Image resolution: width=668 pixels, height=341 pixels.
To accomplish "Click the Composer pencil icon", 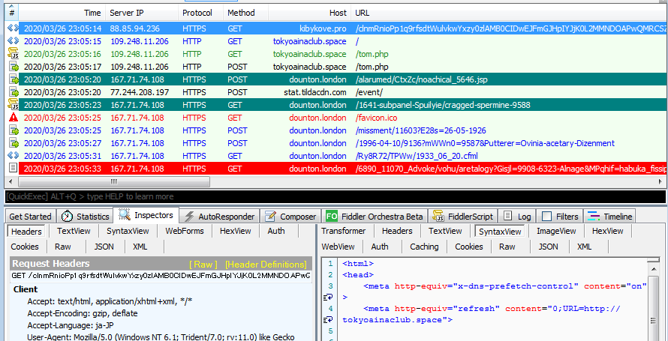I will pos(270,217).
